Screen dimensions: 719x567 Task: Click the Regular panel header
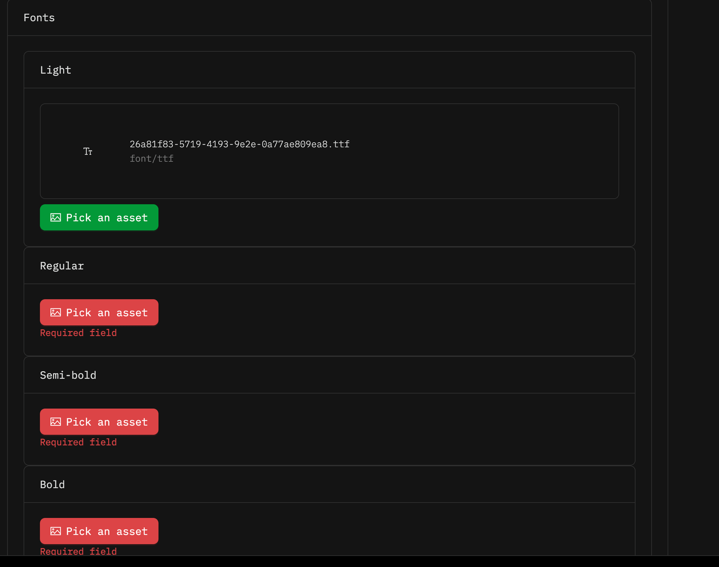click(62, 266)
